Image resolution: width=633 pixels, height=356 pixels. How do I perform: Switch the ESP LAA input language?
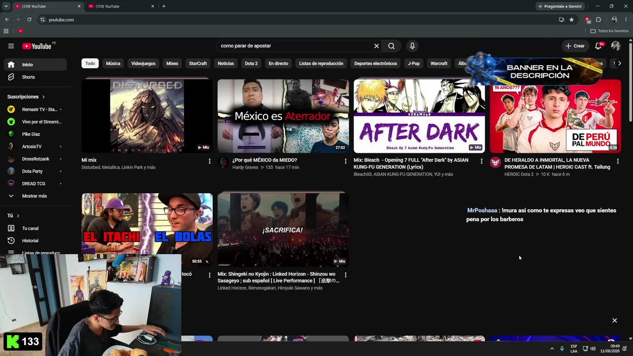(574, 349)
